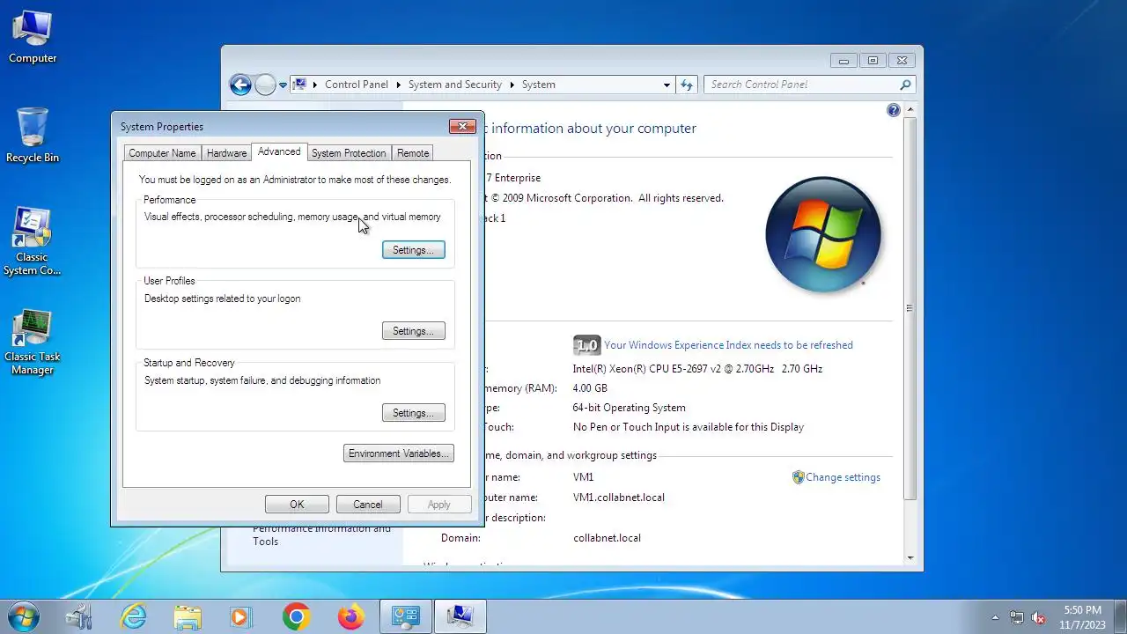Image resolution: width=1127 pixels, height=634 pixels.
Task: Click the Back arrow in Control Panel
Action: 240,85
